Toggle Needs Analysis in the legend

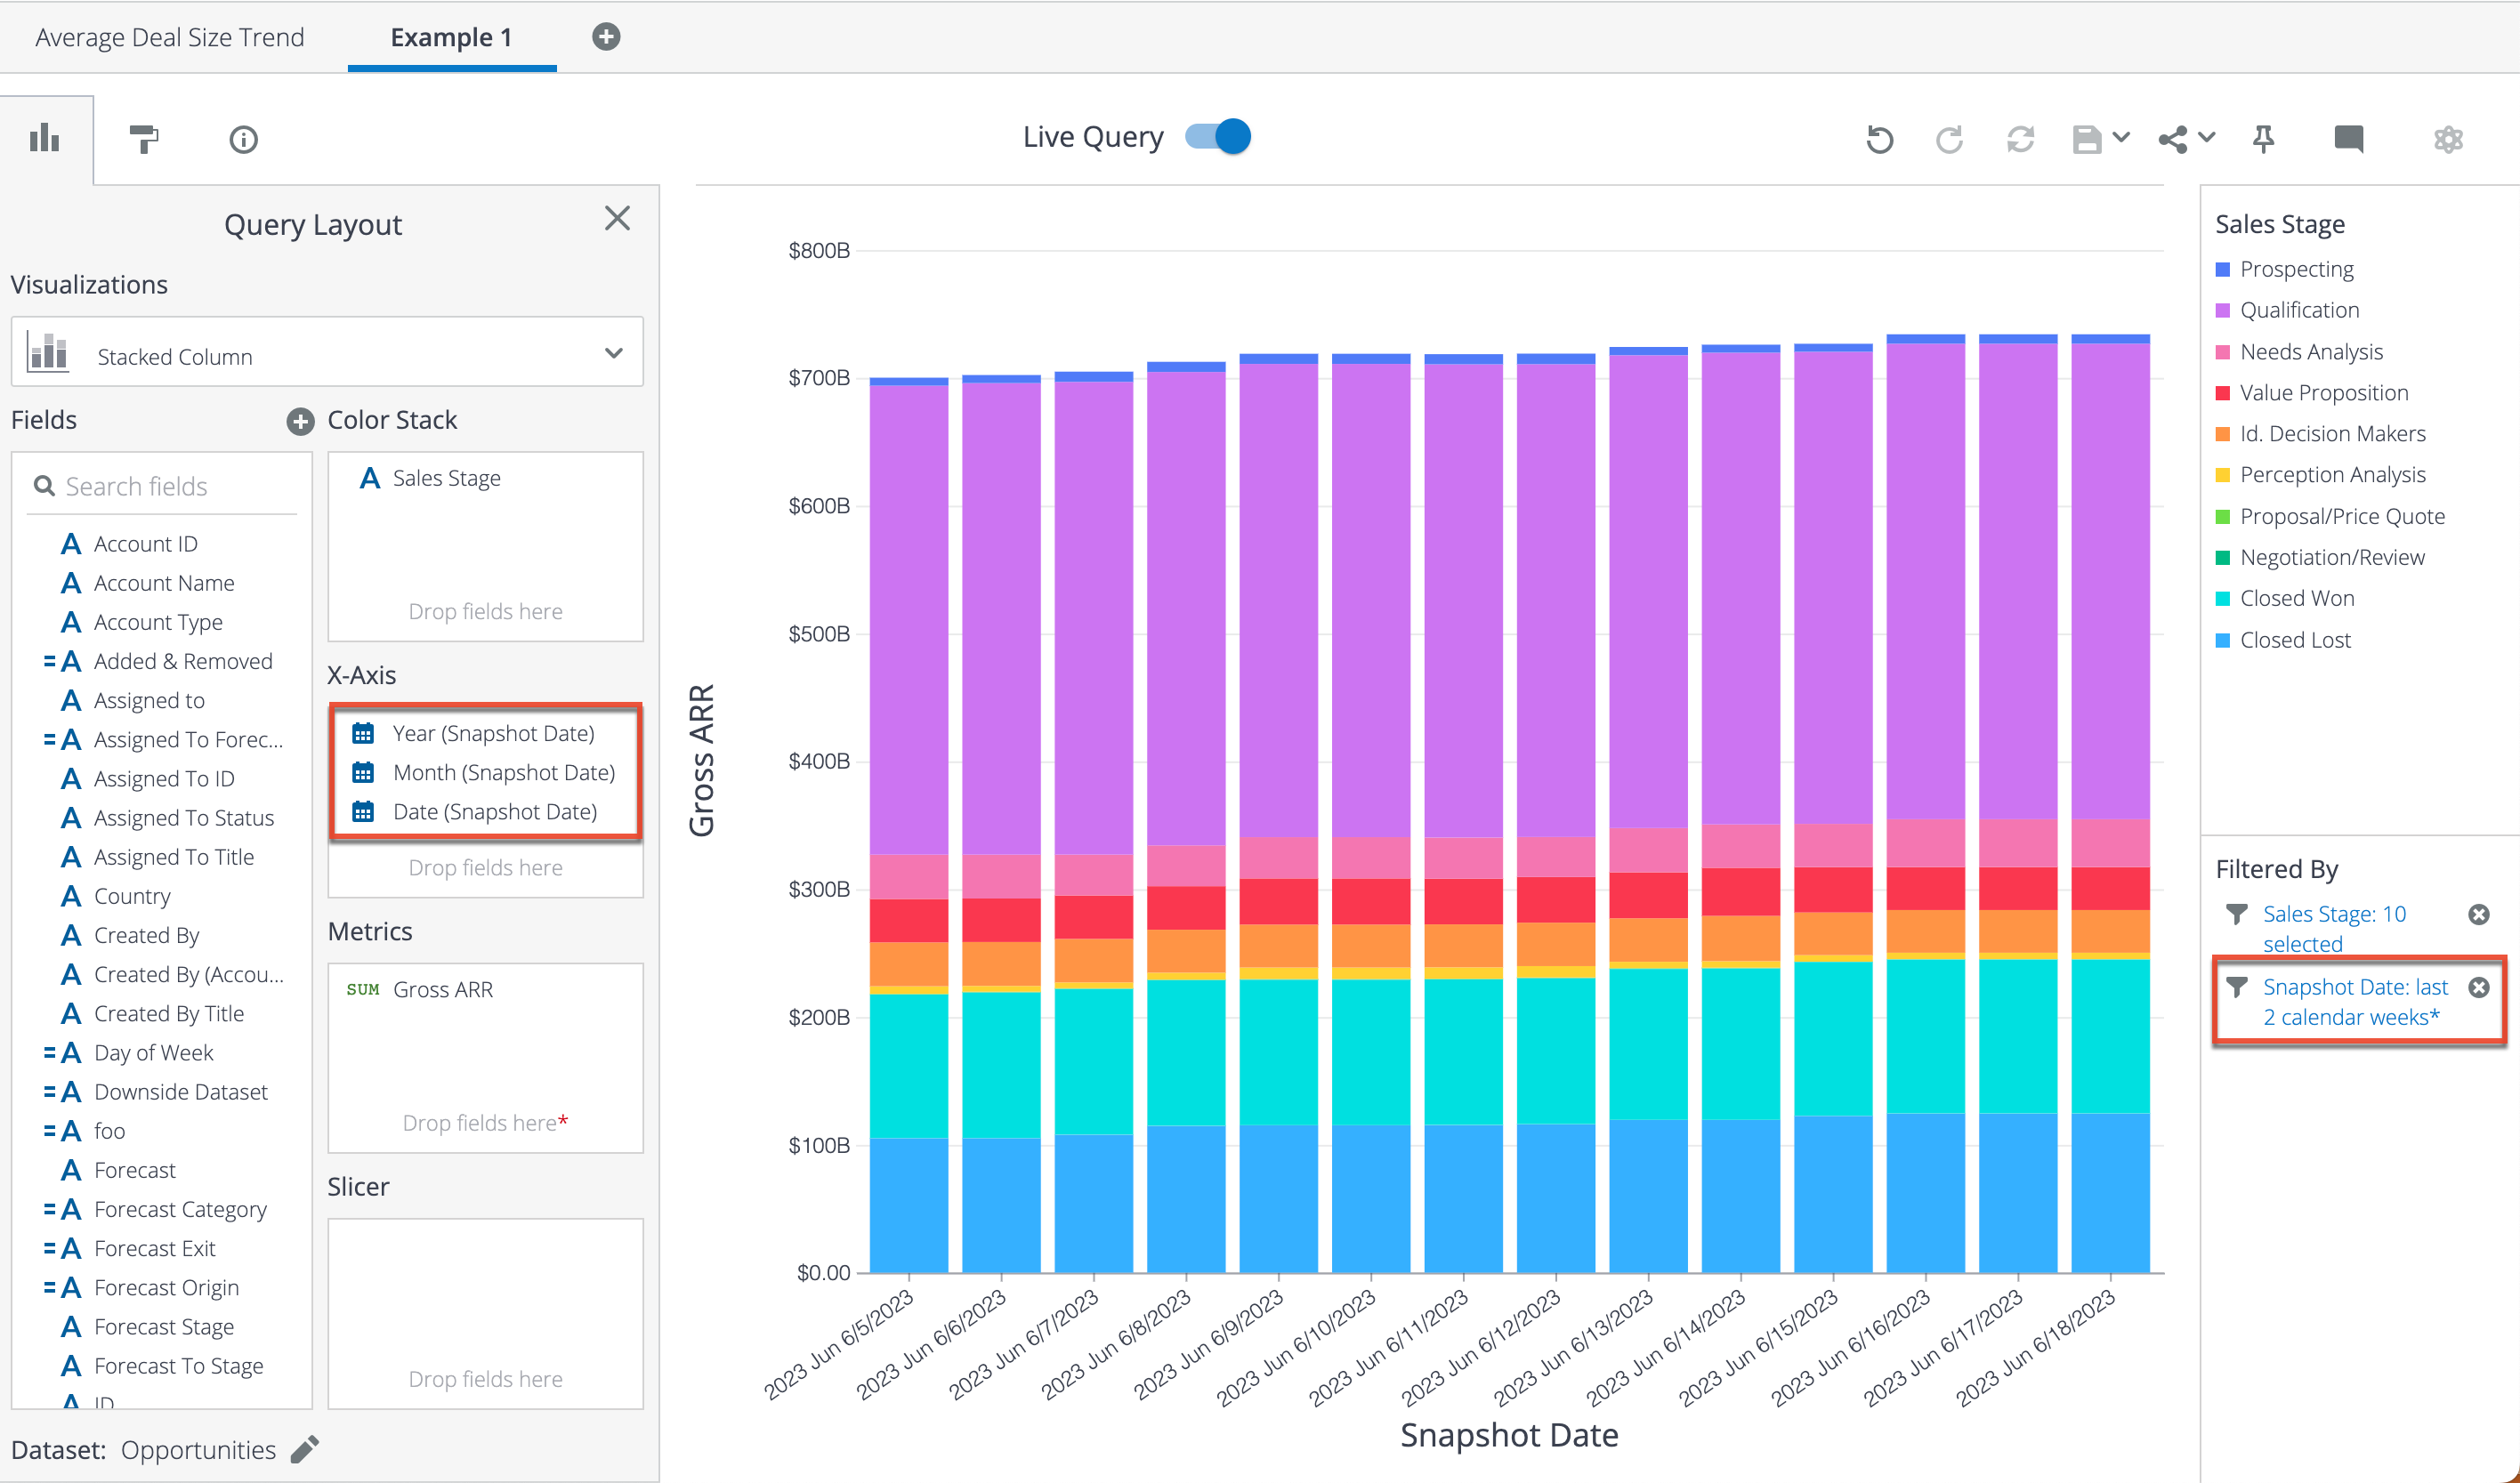pyautogui.click(x=2299, y=352)
